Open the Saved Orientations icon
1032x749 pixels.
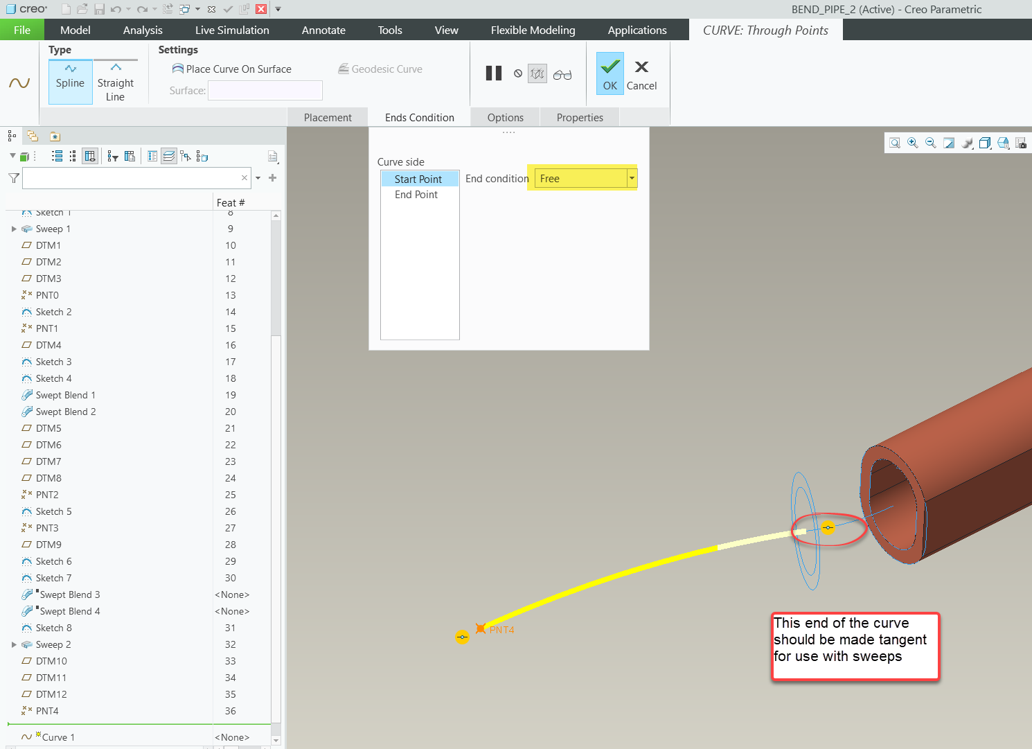click(1003, 143)
